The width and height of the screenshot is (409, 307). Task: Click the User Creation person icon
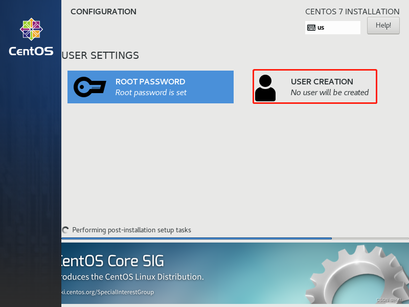pyautogui.click(x=265, y=88)
